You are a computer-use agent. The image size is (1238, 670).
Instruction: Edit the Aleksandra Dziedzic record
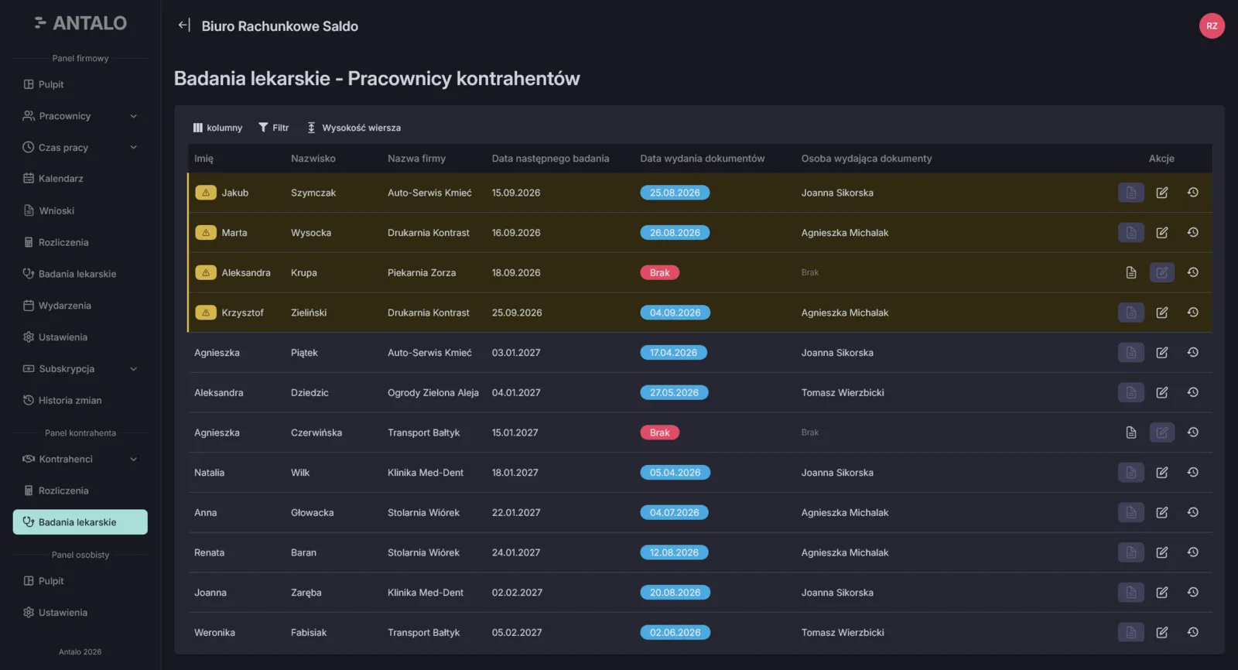[x=1161, y=392]
